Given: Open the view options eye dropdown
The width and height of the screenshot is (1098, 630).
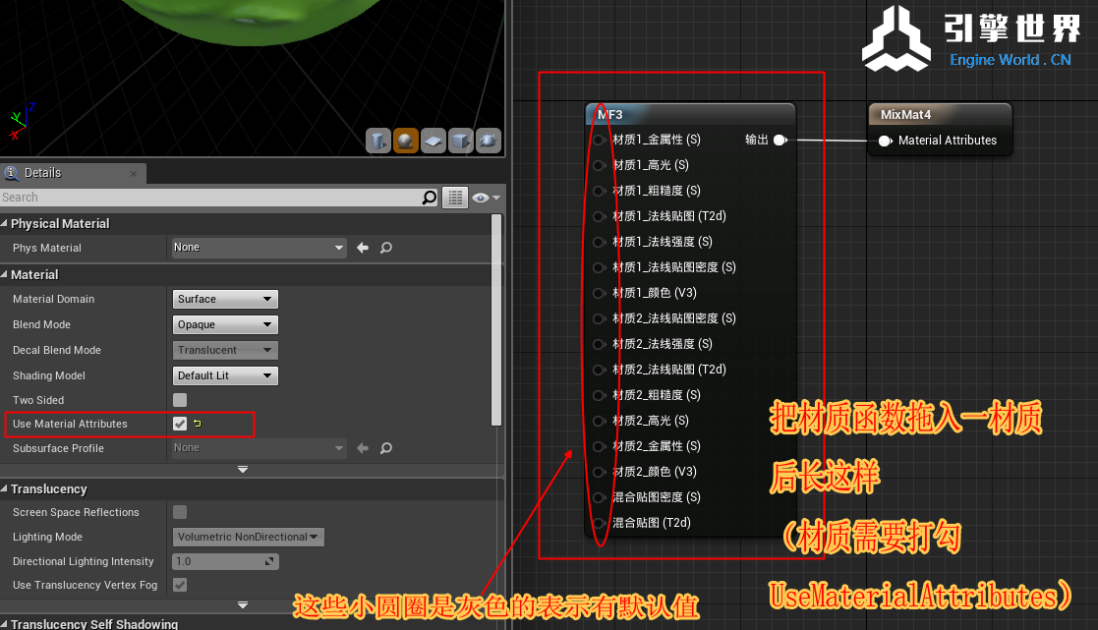Looking at the screenshot, I should coord(485,198).
